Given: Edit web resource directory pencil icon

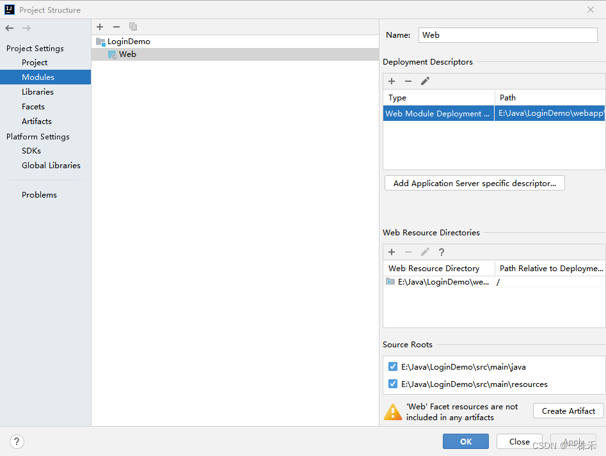Looking at the screenshot, I should point(425,252).
